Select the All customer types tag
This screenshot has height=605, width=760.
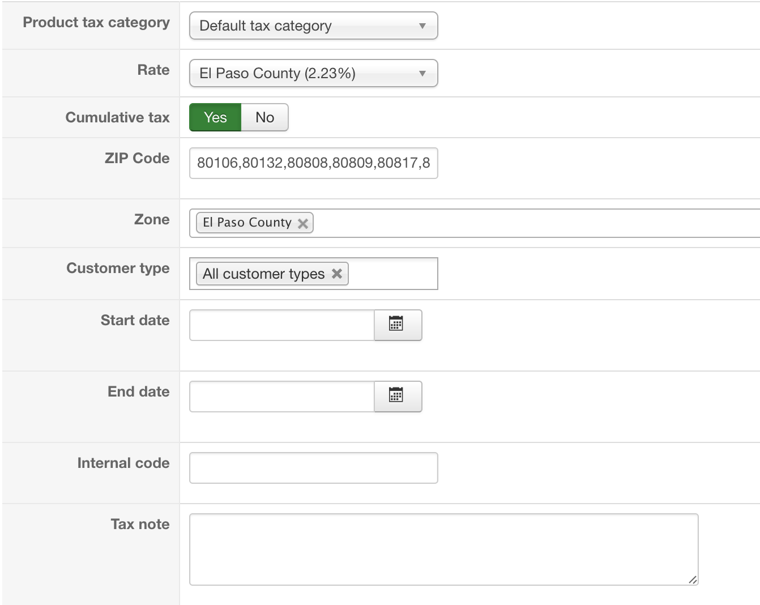(x=263, y=274)
